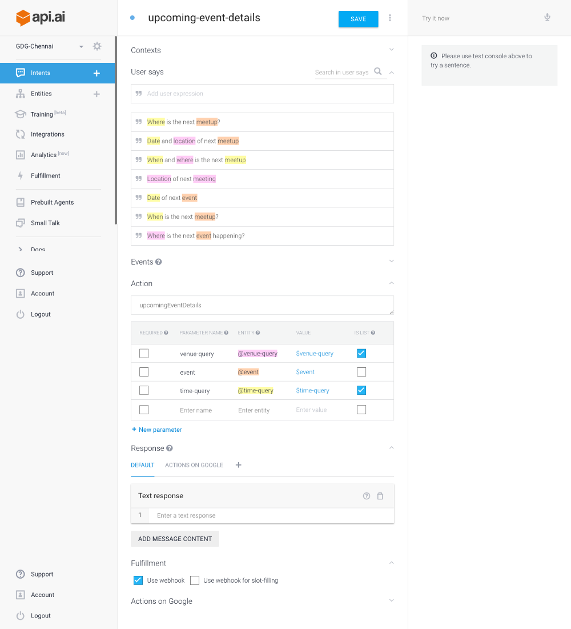Add a new parameter via the link
This screenshot has width=571, height=629.
[x=156, y=429]
